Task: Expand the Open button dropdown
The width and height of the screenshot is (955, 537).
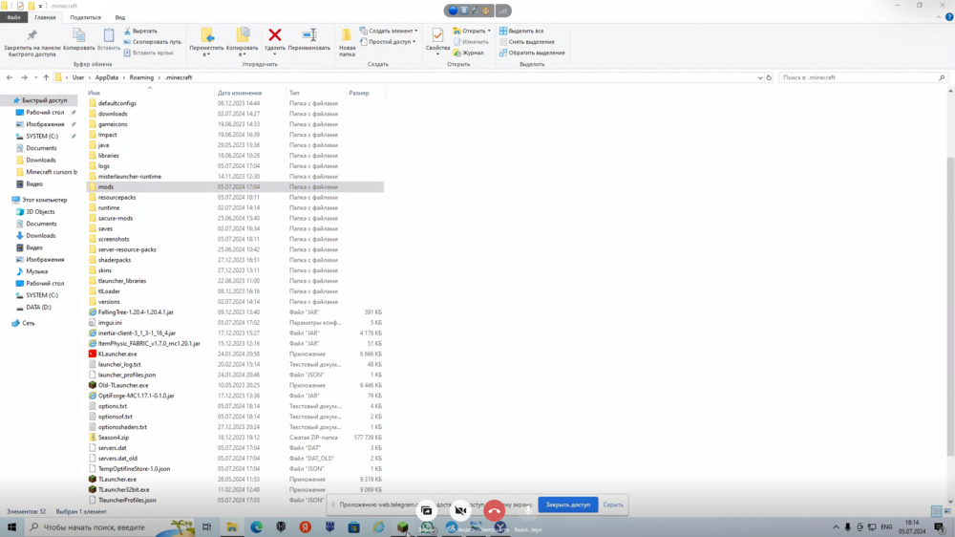Action: pyautogui.click(x=489, y=31)
